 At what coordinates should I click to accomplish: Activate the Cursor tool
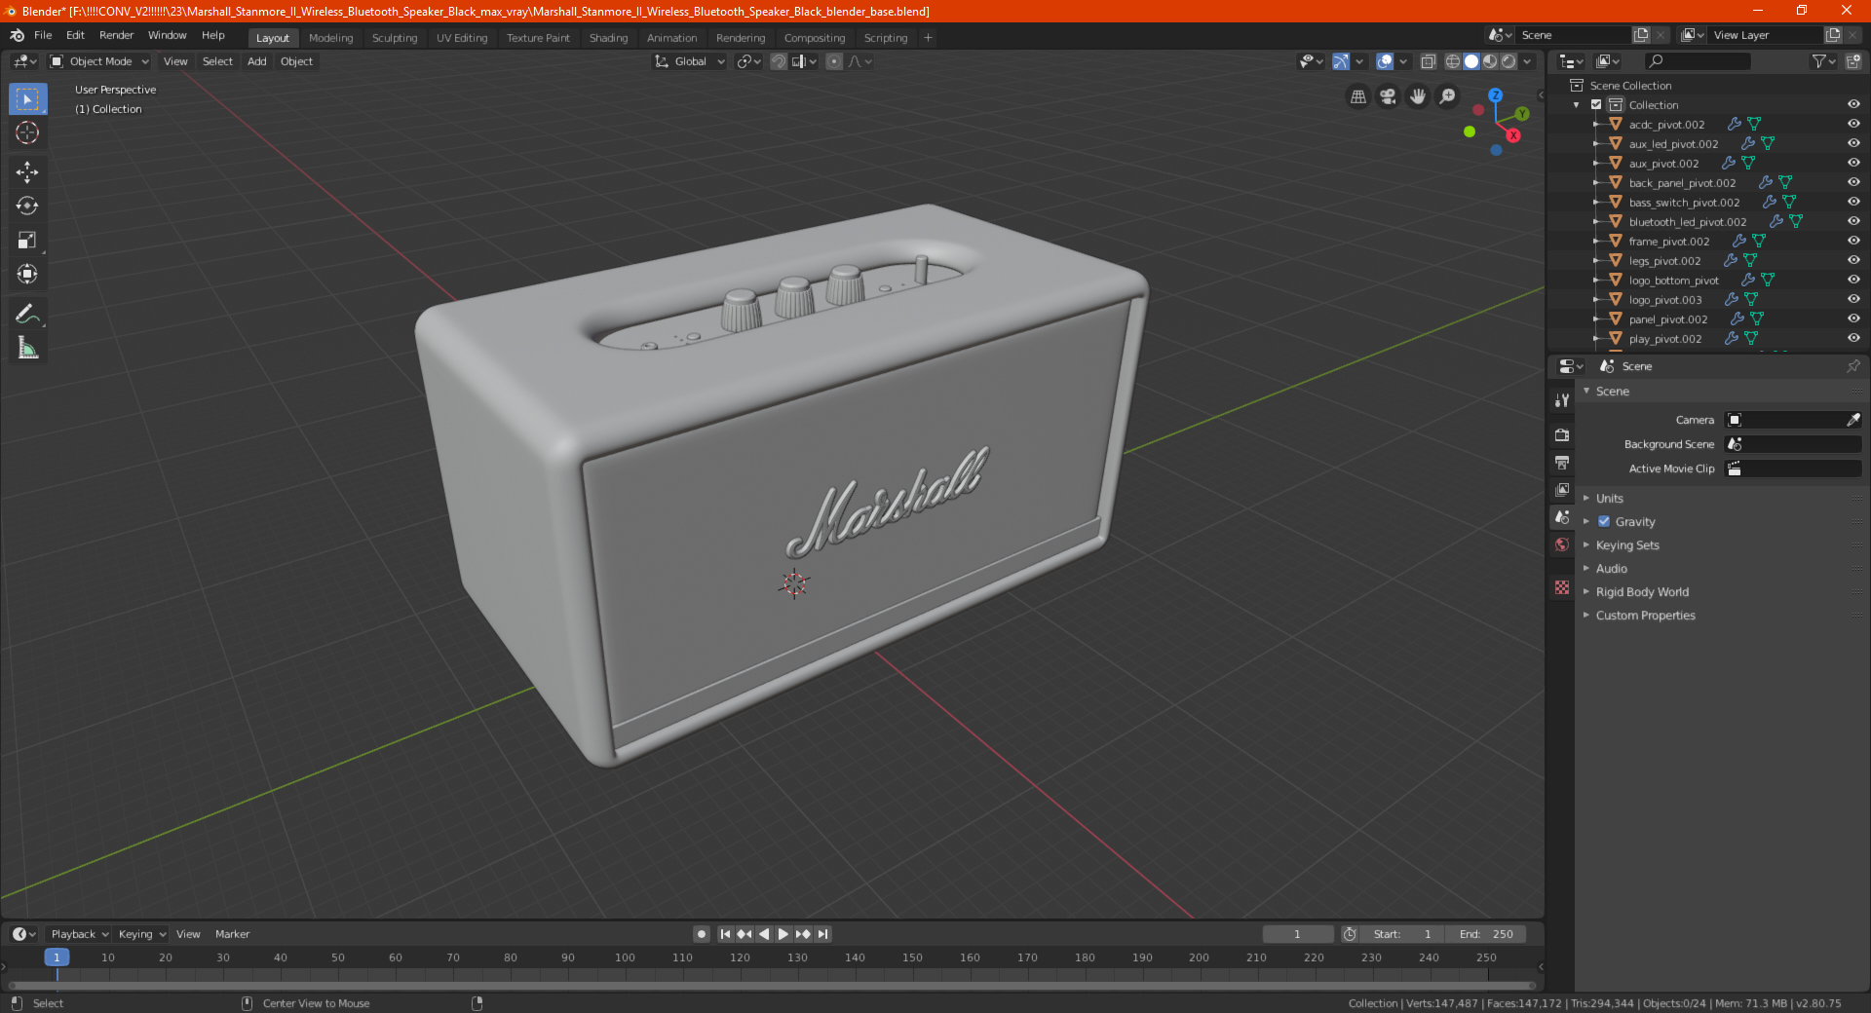pyautogui.click(x=27, y=133)
